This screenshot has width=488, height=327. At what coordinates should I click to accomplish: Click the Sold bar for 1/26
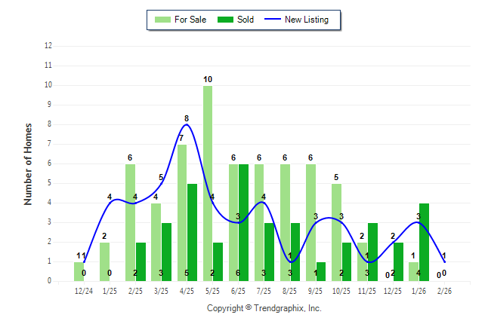coord(424,242)
